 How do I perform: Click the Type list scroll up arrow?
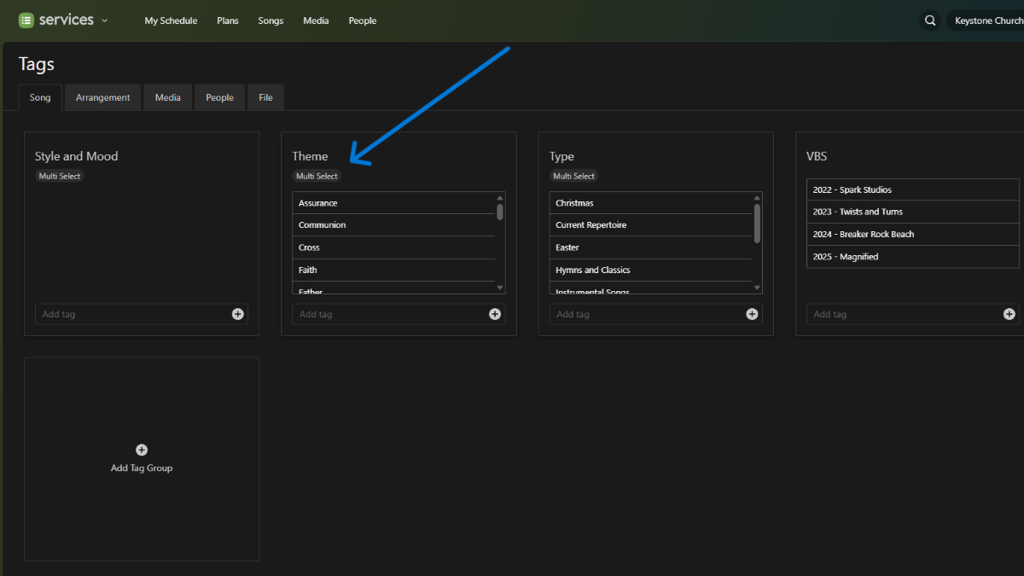pos(757,198)
